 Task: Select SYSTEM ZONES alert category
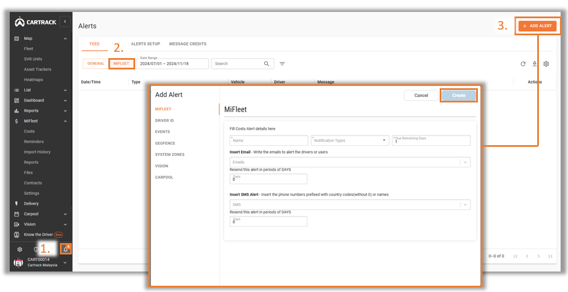(x=169, y=154)
